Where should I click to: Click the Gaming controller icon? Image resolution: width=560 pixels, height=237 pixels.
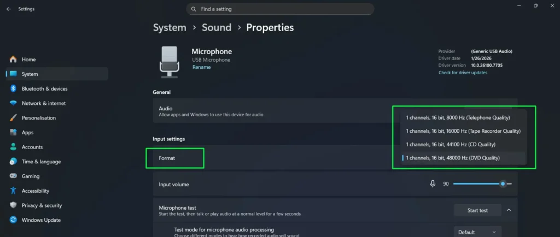(x=13, y=176)
